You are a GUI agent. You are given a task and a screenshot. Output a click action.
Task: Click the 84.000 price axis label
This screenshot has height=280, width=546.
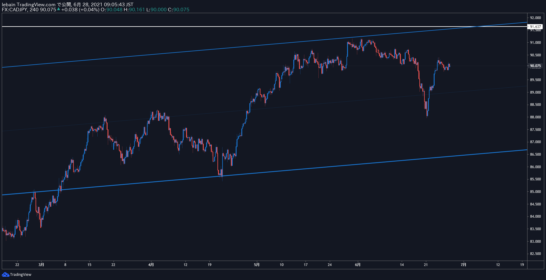click(x=535, y=216)
